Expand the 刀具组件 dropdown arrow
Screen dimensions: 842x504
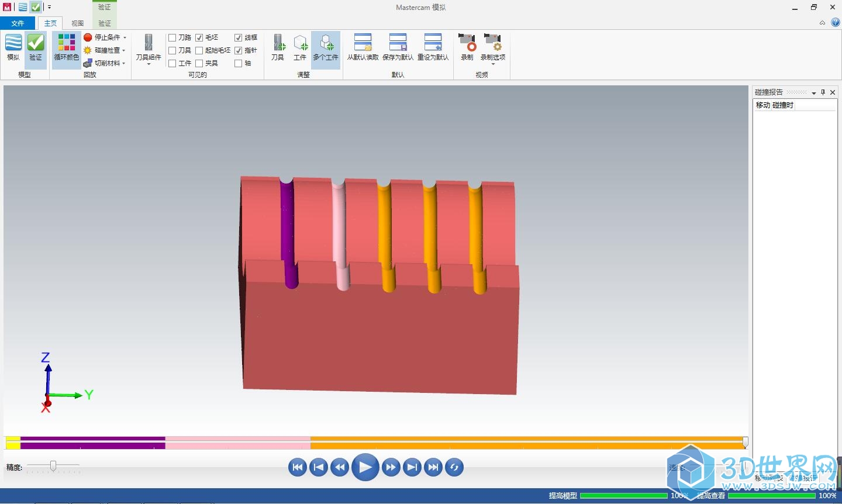(x=149, y=64)
